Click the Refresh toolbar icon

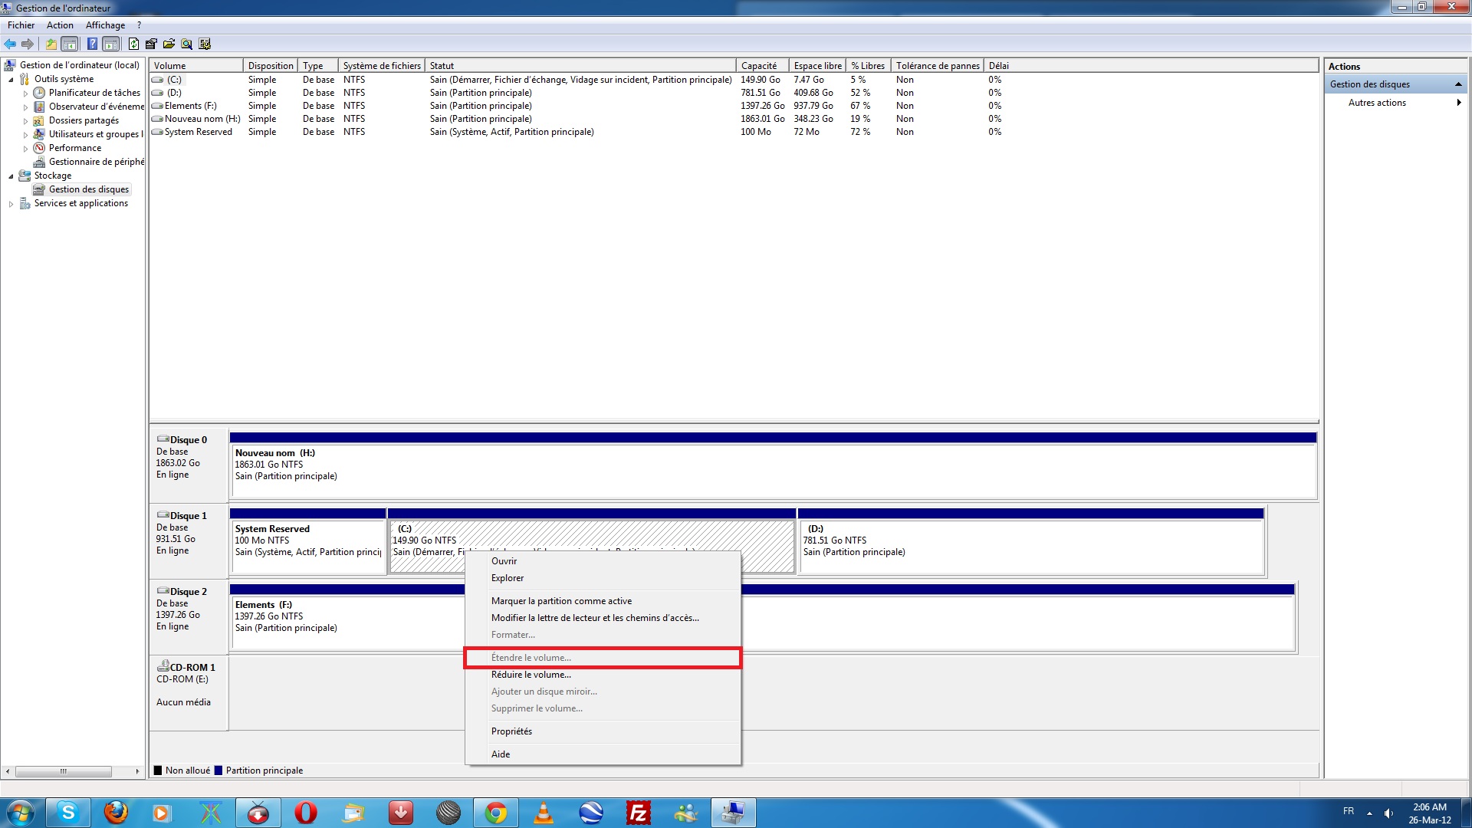coord(133,44)
